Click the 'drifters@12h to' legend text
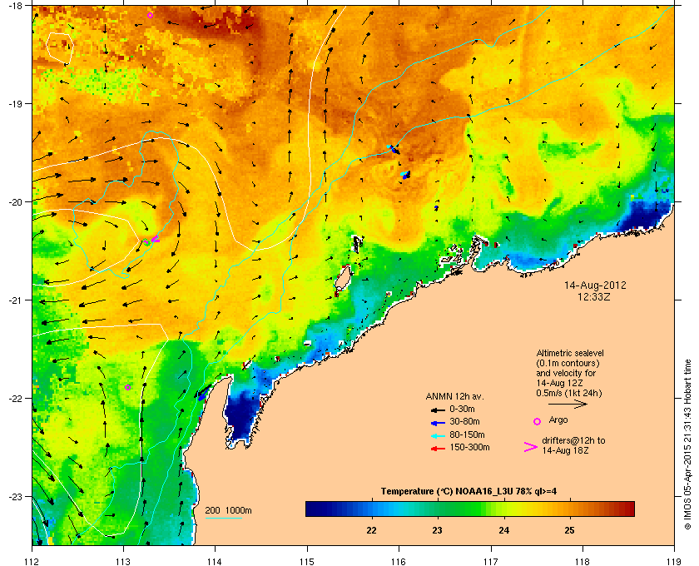 click(573, 440)
